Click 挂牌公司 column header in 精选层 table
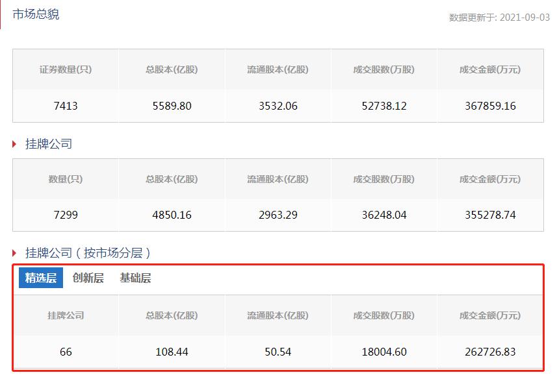This screenshot has height=377, width=557. tap(66, 315)
